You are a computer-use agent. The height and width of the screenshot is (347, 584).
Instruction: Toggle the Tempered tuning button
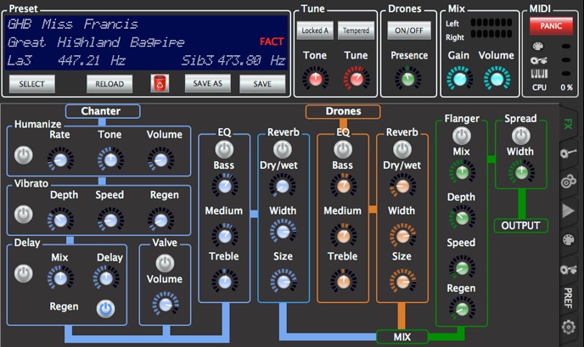(356, 31)
